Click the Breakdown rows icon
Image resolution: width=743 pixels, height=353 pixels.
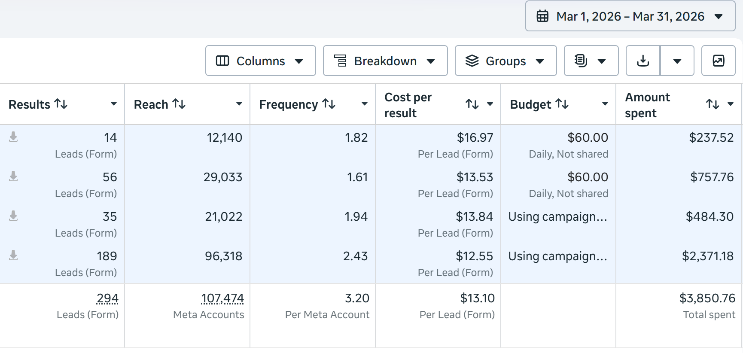point(340,61)
